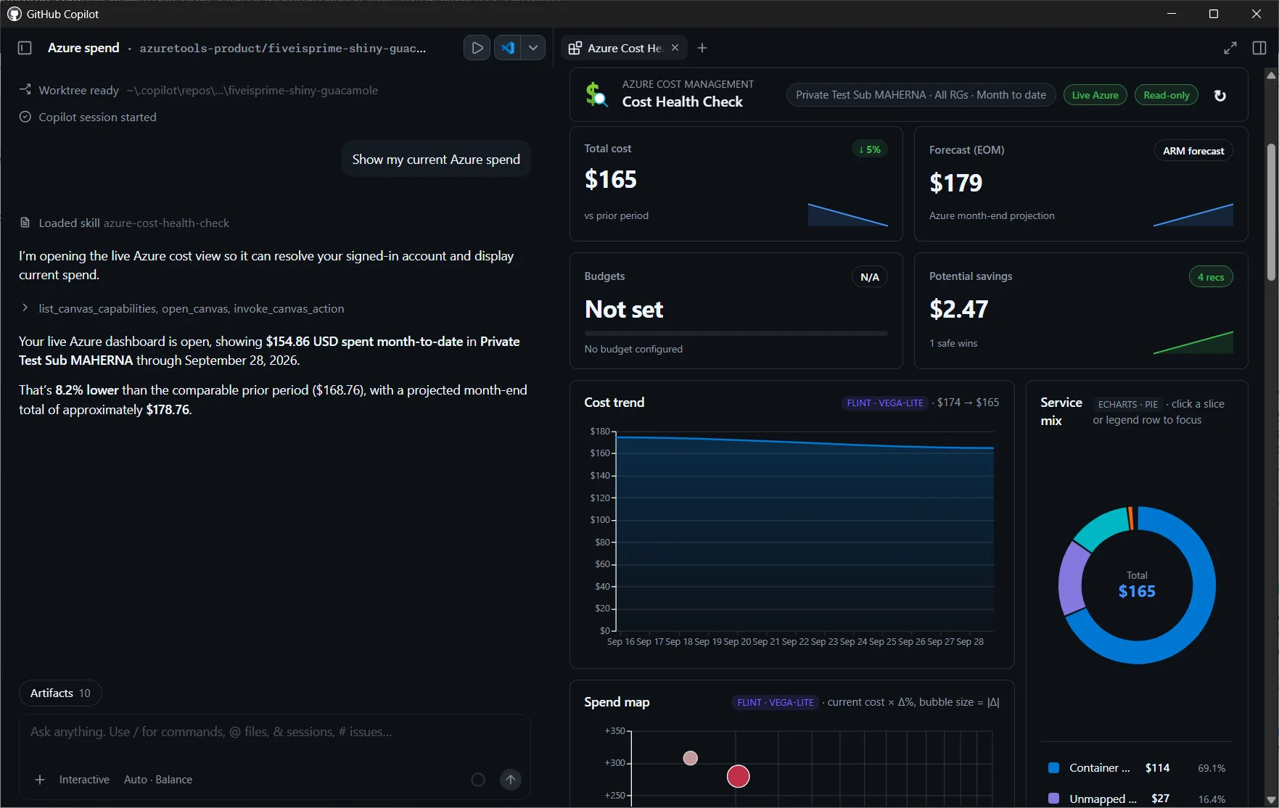Click the purple Unmapped legend swatch
The width and height of the screenshot is (1279, 808).
point(1054,798)
